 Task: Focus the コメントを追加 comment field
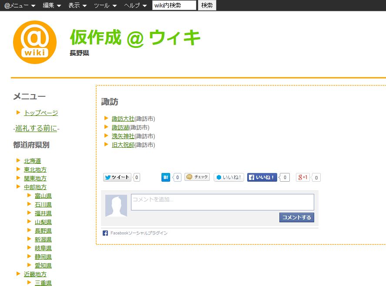pos(222,202)
